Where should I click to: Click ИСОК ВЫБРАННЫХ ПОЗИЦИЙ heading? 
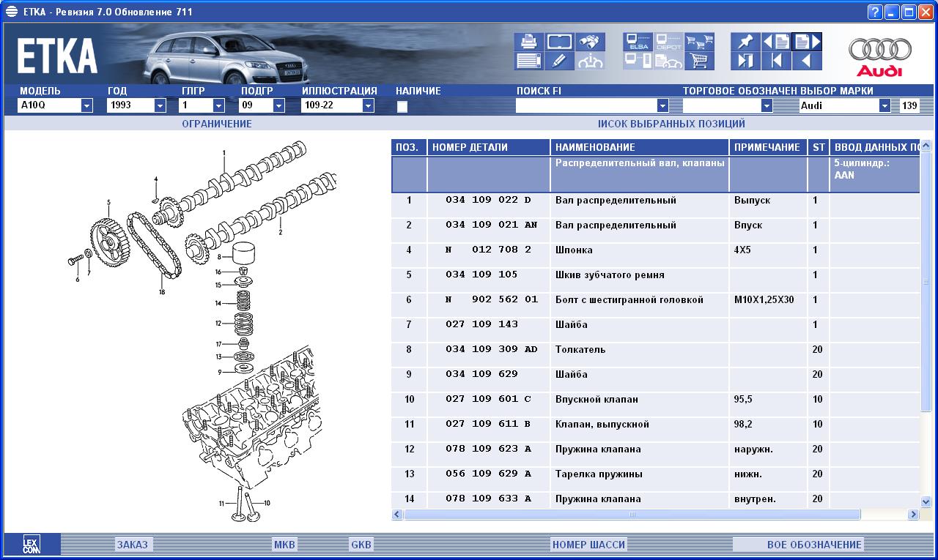pyautogui.click(x=671, y=124)
